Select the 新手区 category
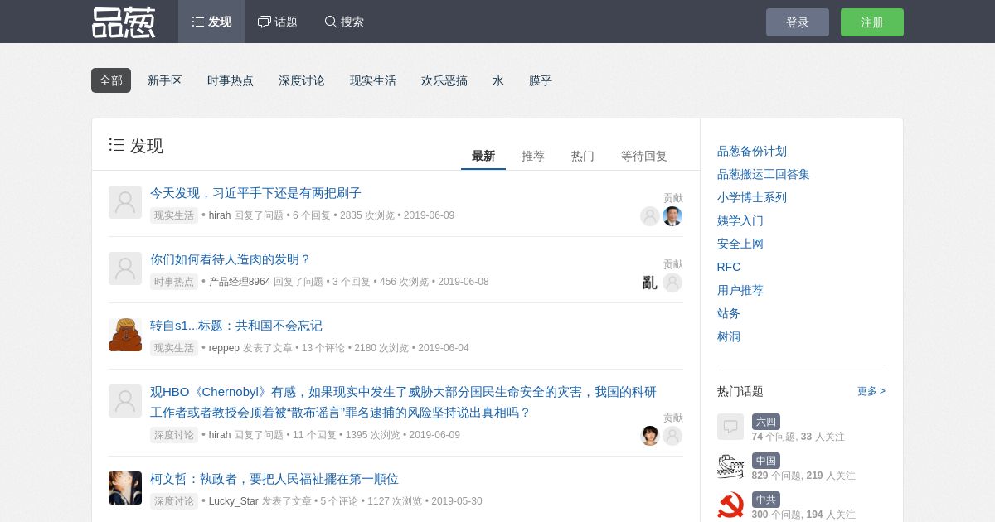Image resolution: width=995 pixels, height=522 pixels. [165, 80]
